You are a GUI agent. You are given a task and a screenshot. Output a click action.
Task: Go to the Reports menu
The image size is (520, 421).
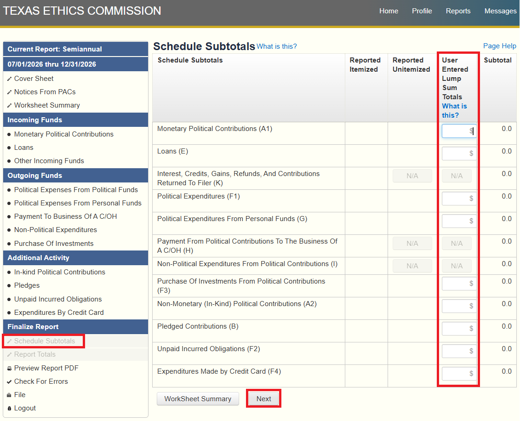458,11
